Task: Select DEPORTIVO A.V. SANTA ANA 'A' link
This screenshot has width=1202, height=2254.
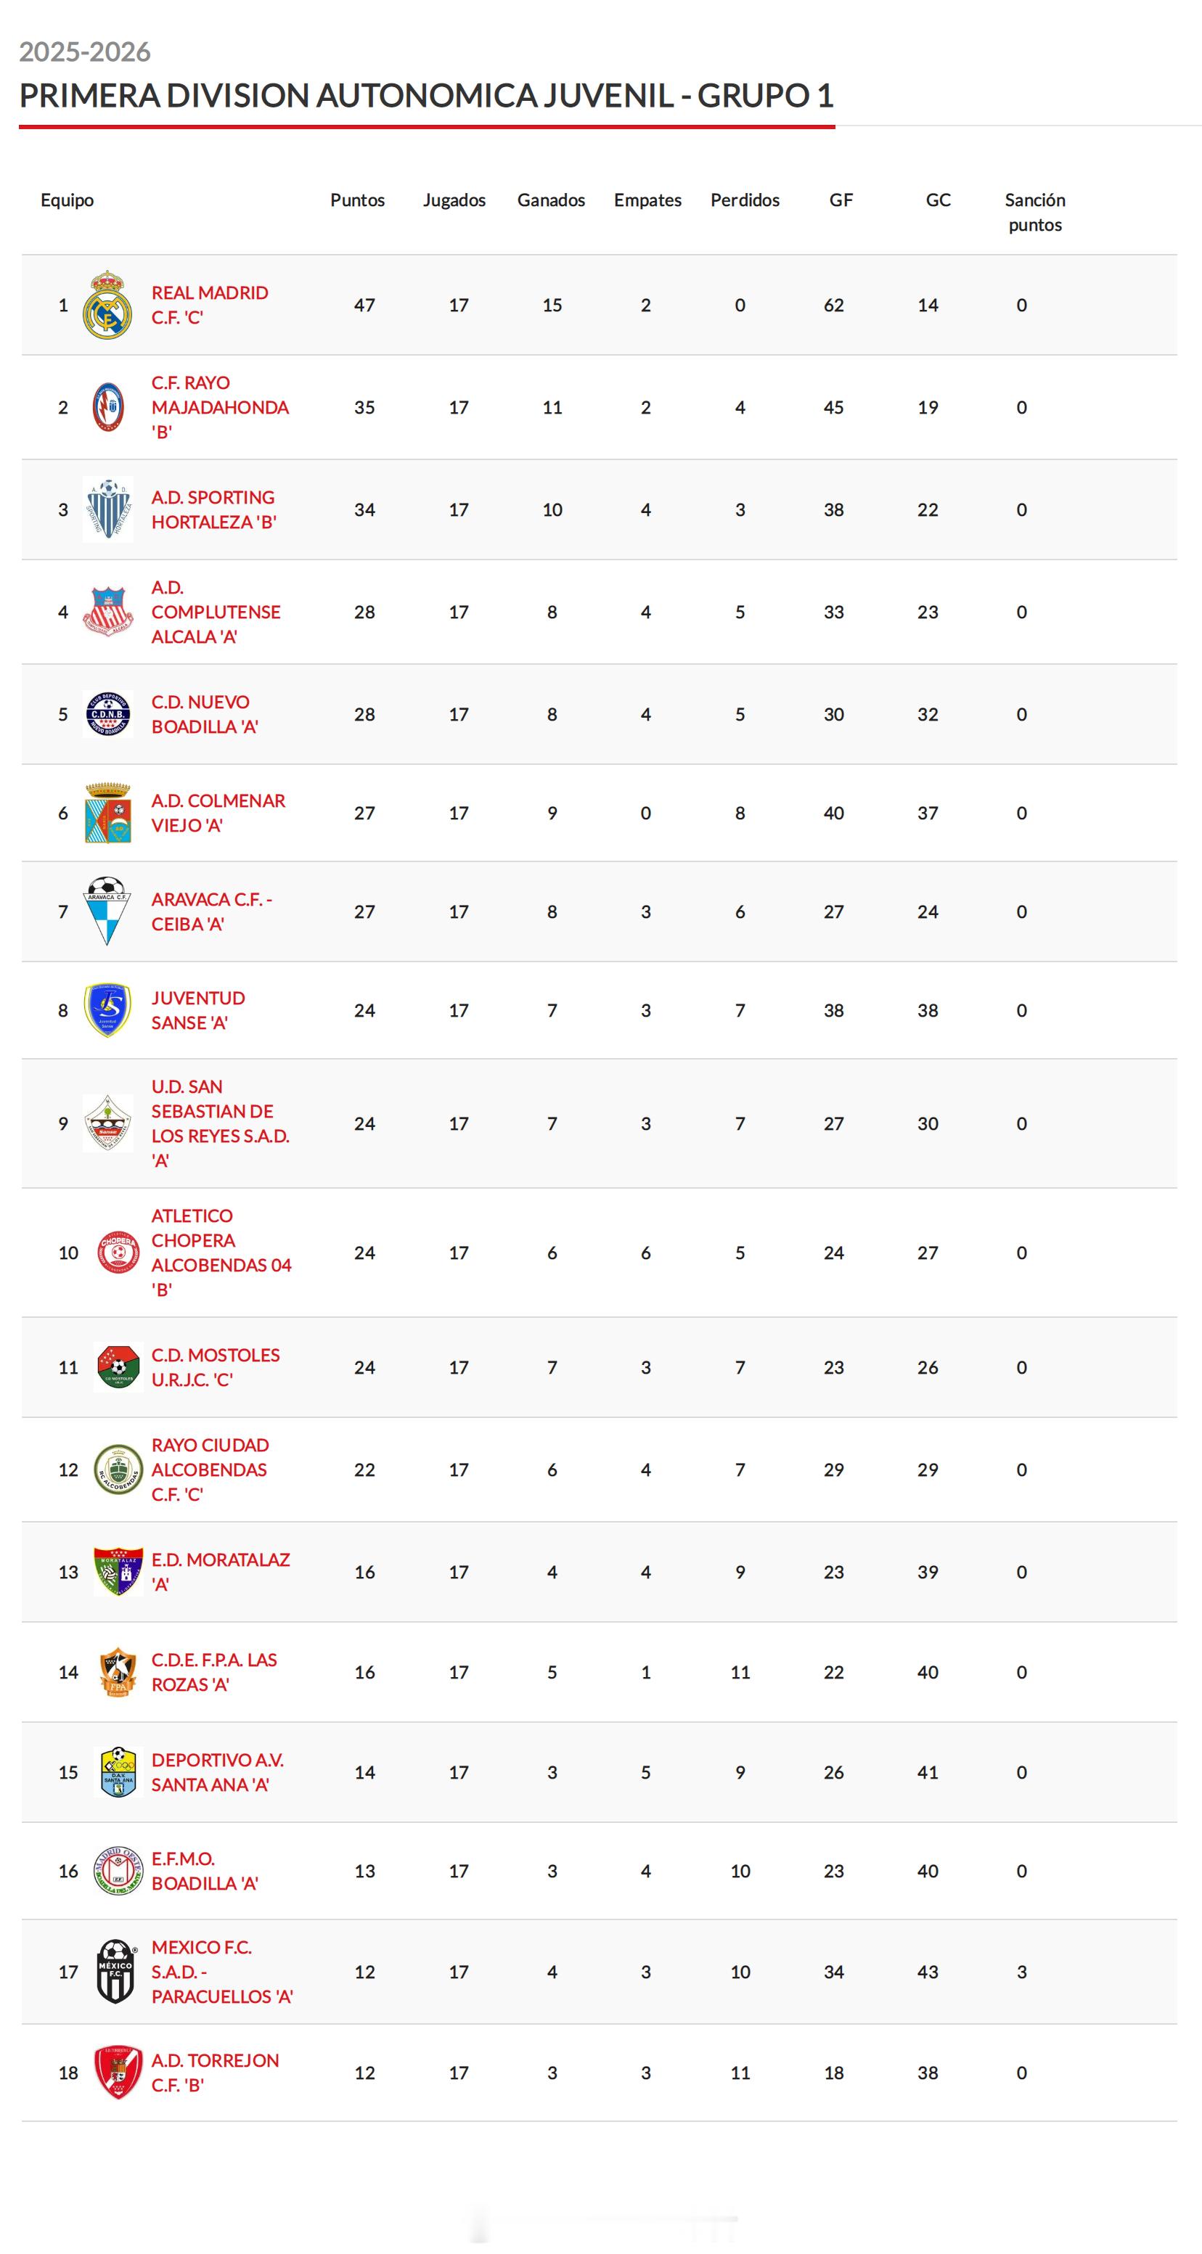Action: tap(217, 1772)
